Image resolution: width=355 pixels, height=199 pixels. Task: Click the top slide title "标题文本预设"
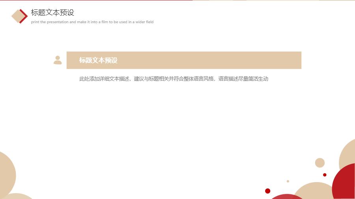tap(52, 13)
